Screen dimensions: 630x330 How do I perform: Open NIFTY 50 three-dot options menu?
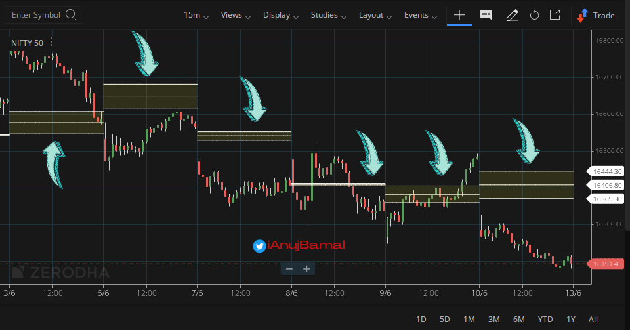(51, 42)
